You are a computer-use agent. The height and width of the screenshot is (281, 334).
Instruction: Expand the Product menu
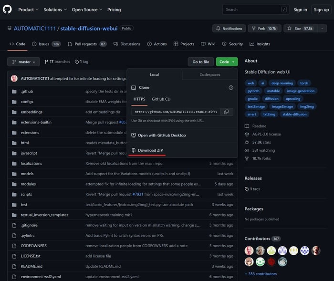tap(28, 10)
